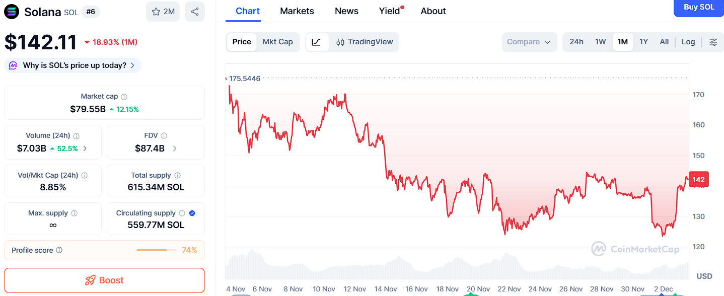Screen dimensions: 724x296
Task: Toggle Price view on the chart
Action: point(241,42)
